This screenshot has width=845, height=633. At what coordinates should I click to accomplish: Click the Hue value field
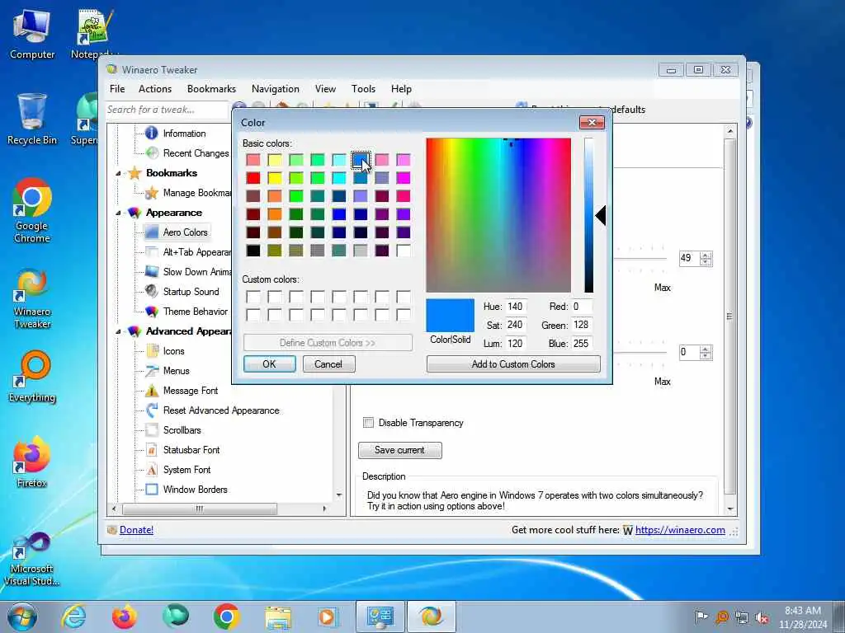[x=516, y=307]
